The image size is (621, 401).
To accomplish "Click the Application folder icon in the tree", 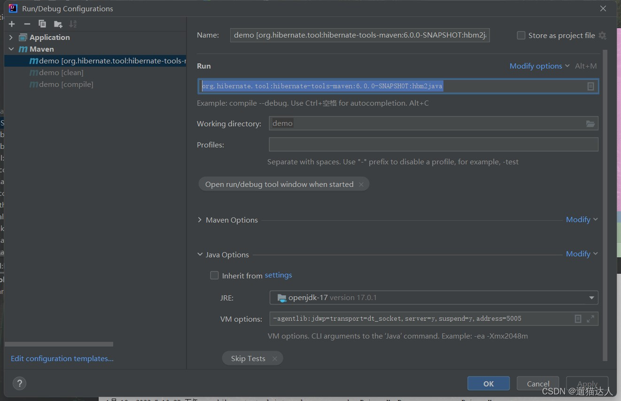I will pyautogui.click(x=23, y=37).
